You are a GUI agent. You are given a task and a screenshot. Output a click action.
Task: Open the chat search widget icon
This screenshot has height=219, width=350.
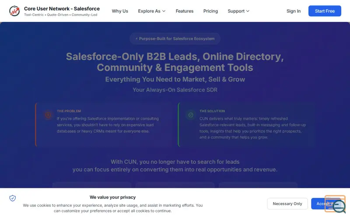tap(336, 204)
